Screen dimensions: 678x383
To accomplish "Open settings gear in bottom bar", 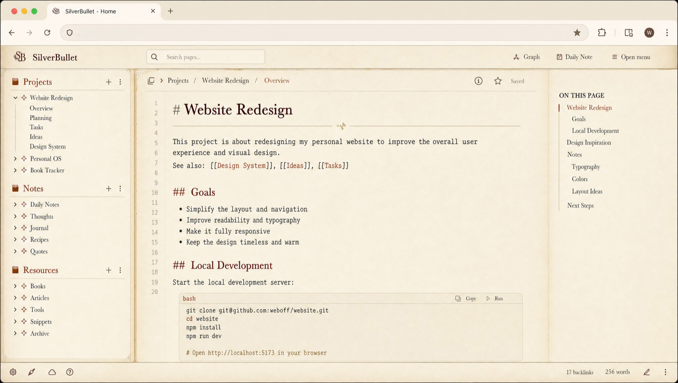I will (x=13, y=372).
